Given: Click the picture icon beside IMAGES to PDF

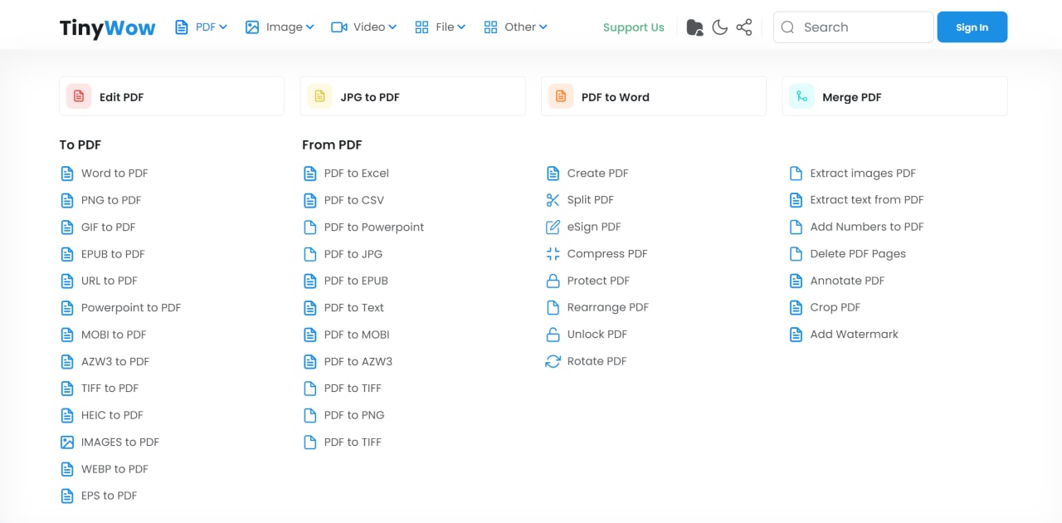Looking at the screenshot, I should (67, 442).
